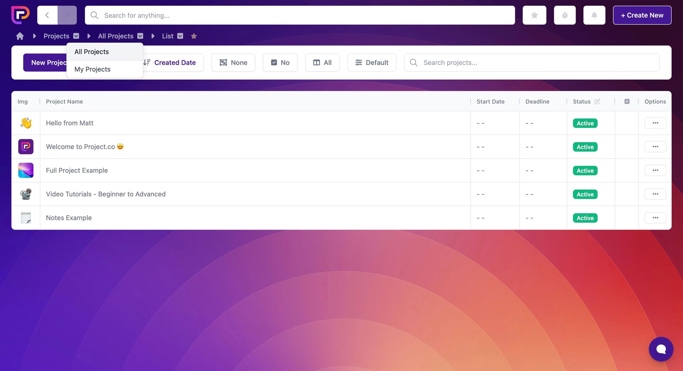Click the Video Tutorials projector image
683x371 pixels.
click(26, 194)
